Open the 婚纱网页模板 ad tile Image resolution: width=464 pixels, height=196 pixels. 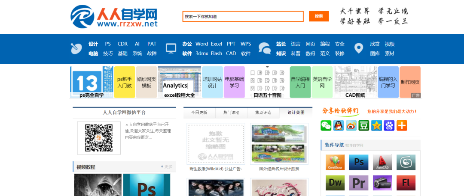(x=146, y=82)
